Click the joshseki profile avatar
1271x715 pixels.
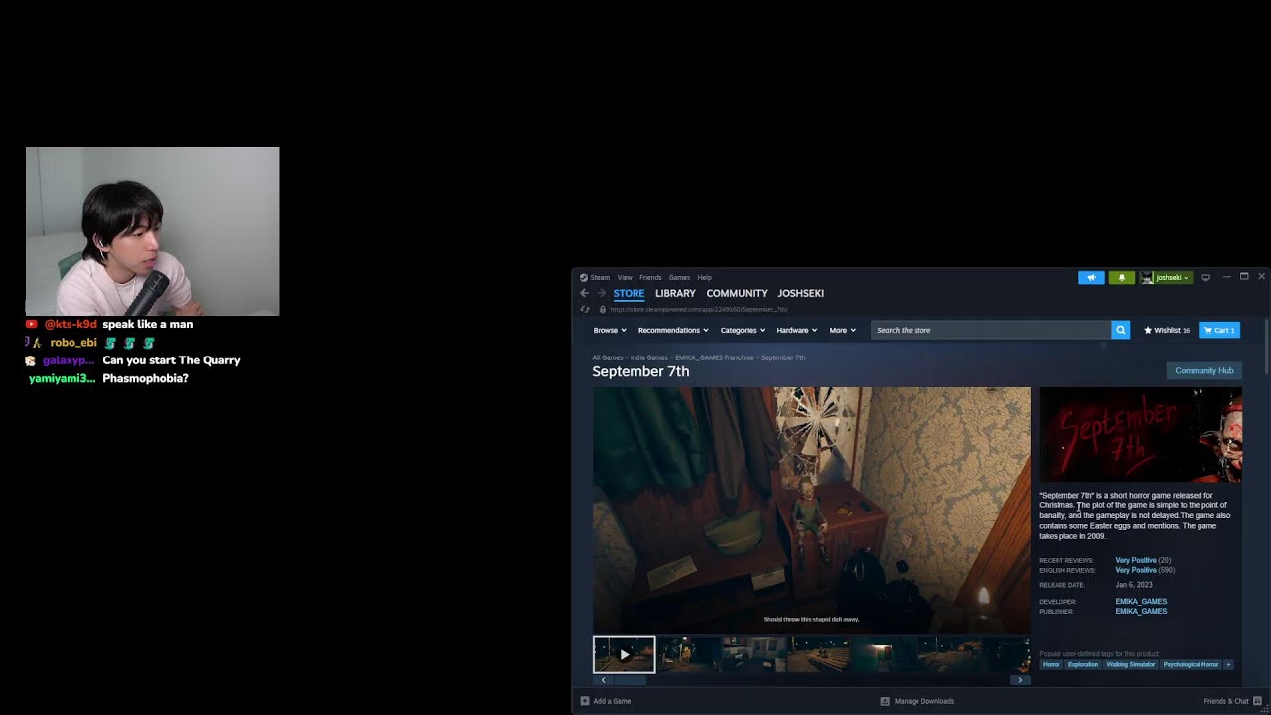[1147, 277]
